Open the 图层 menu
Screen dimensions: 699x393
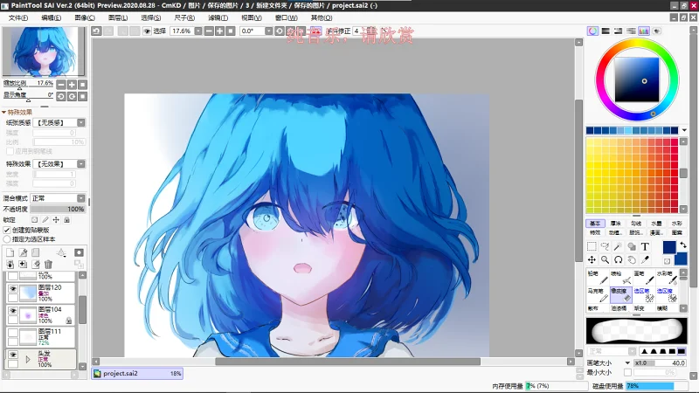(118, 17)
